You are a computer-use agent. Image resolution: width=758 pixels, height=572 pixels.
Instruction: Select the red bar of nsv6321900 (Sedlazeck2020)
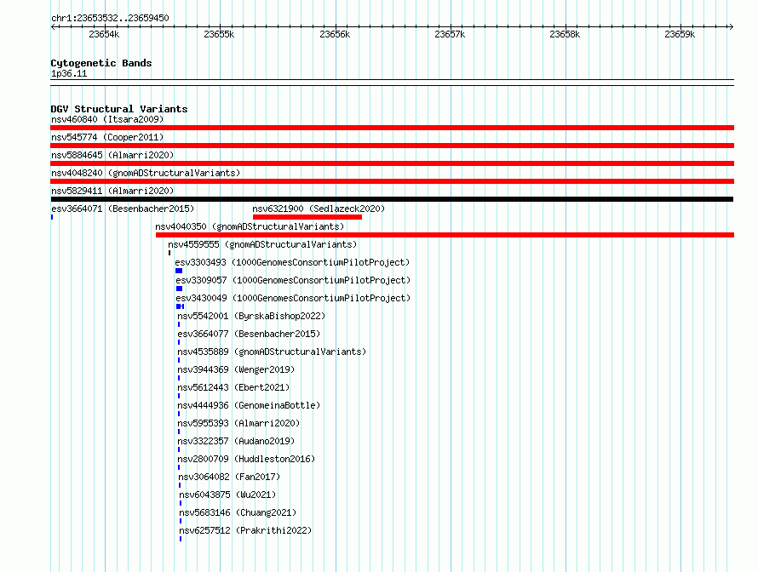click(307, 217)
